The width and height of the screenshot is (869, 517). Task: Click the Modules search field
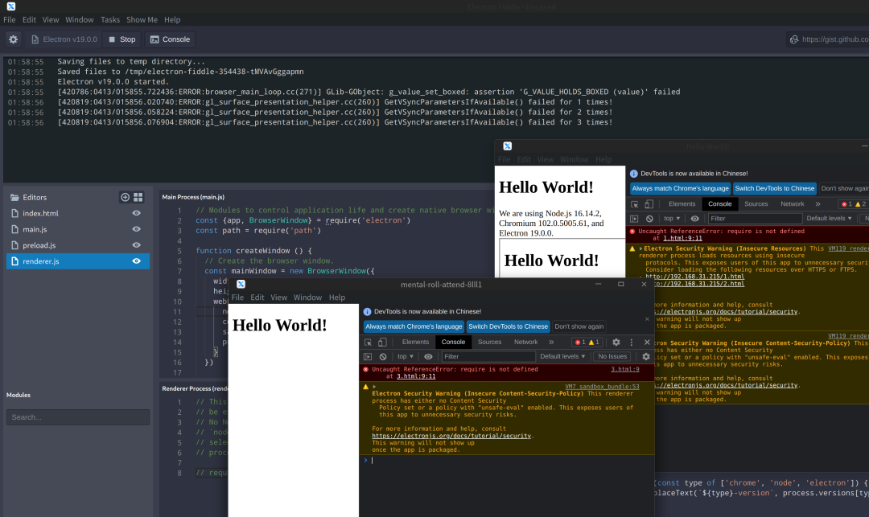click(x=78, y=416)
